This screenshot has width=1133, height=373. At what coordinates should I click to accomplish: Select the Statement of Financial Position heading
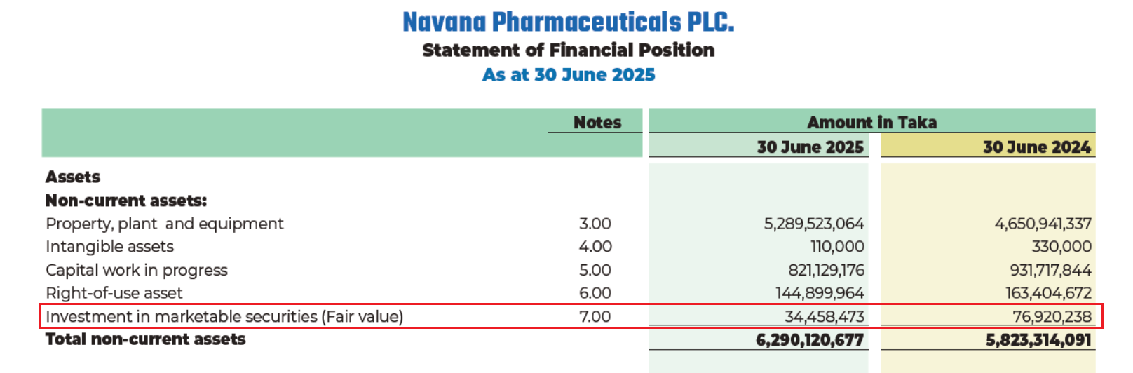tap(568, 50)
